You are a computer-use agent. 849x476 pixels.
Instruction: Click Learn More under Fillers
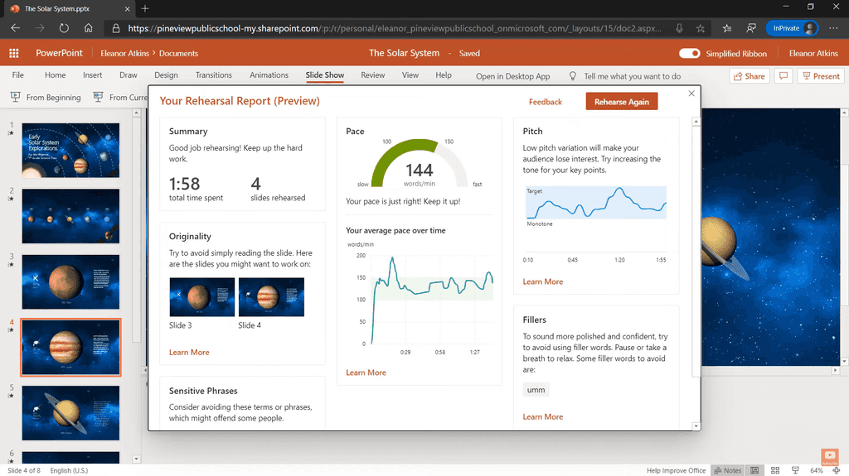pyautogui.click(x=542, y=416)
